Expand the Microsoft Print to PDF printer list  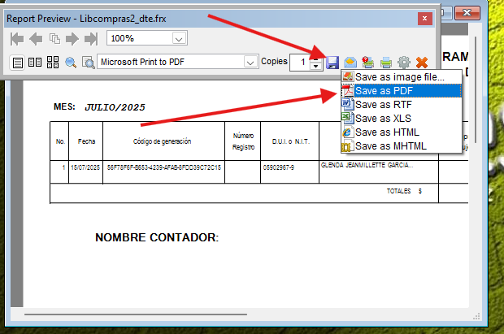(250, 62)
